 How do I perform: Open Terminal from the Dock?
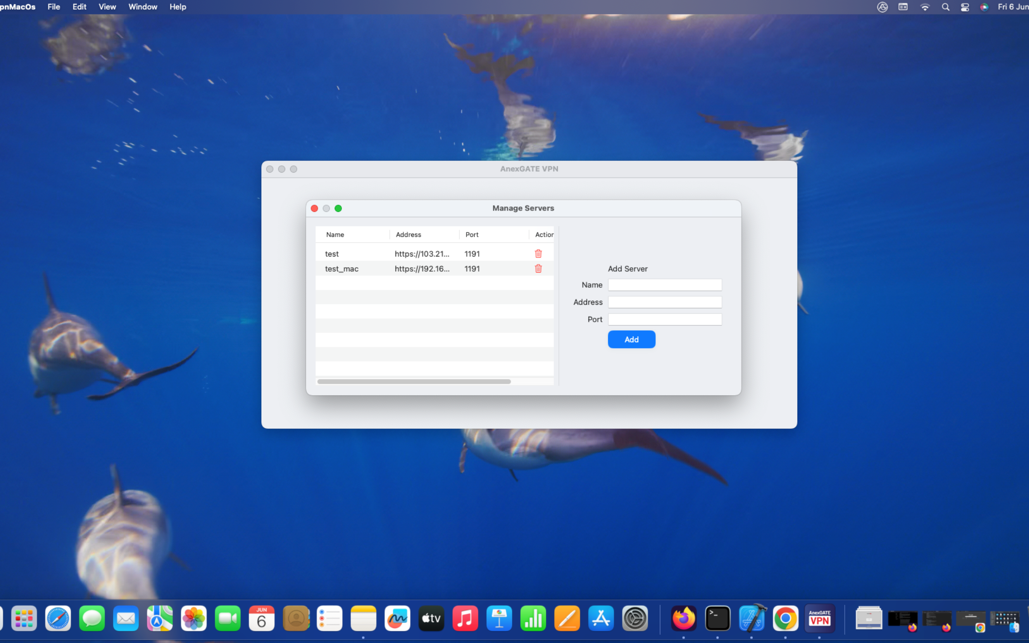pos(718,618)
